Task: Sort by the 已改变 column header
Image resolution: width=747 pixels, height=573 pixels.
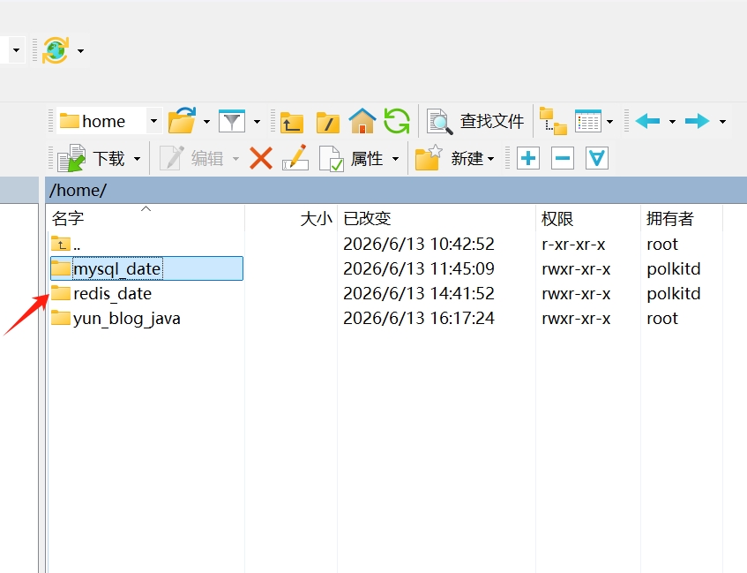Action: (437, 218)
